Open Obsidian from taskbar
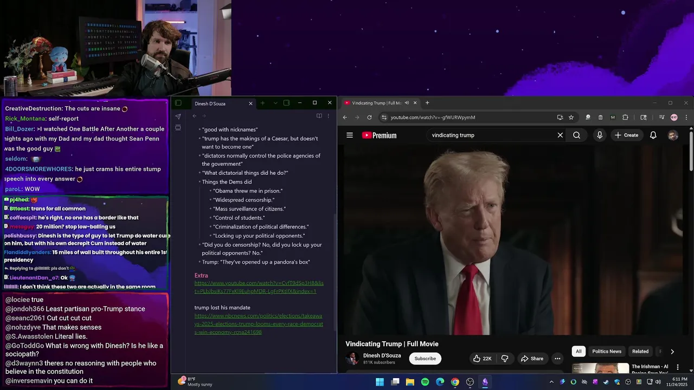The height and width of the screenshot is (390, 694). coord(485,382)
